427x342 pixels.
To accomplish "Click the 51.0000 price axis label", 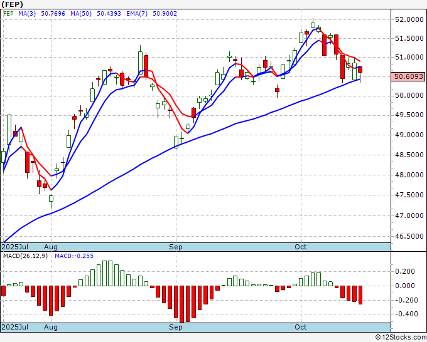I will [x=409, y=57].
